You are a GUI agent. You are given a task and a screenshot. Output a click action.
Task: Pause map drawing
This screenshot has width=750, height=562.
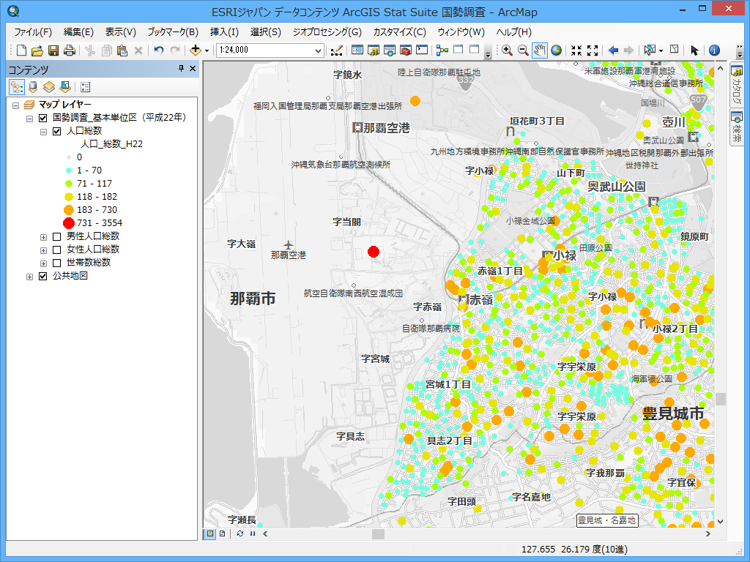253,533
